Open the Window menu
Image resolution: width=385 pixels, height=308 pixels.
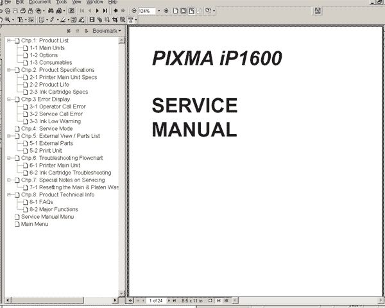point(95,2)
